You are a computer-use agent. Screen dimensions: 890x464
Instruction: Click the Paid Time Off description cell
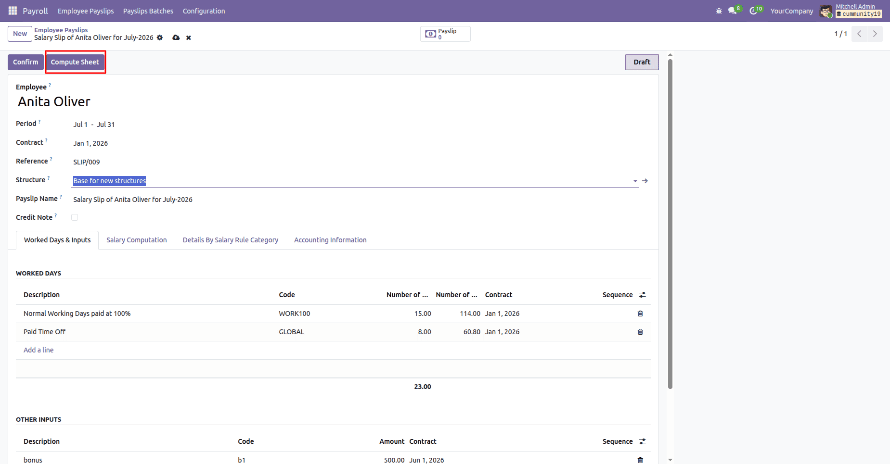click(45, 332)
